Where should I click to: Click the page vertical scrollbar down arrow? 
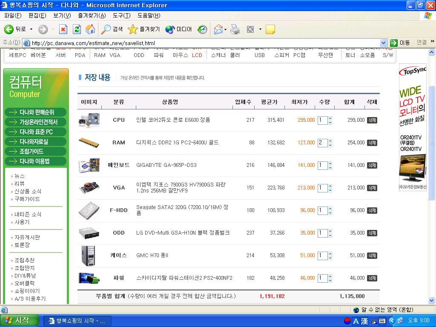432,300
